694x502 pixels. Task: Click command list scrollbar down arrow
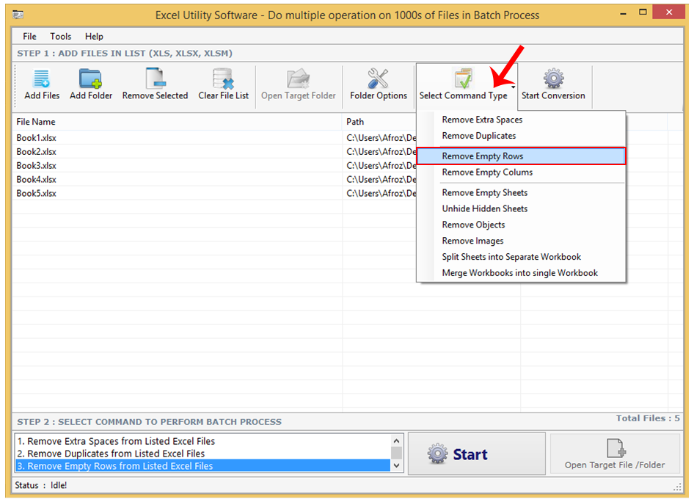(397, 465)
